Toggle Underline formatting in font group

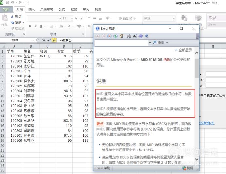[41, 26]
